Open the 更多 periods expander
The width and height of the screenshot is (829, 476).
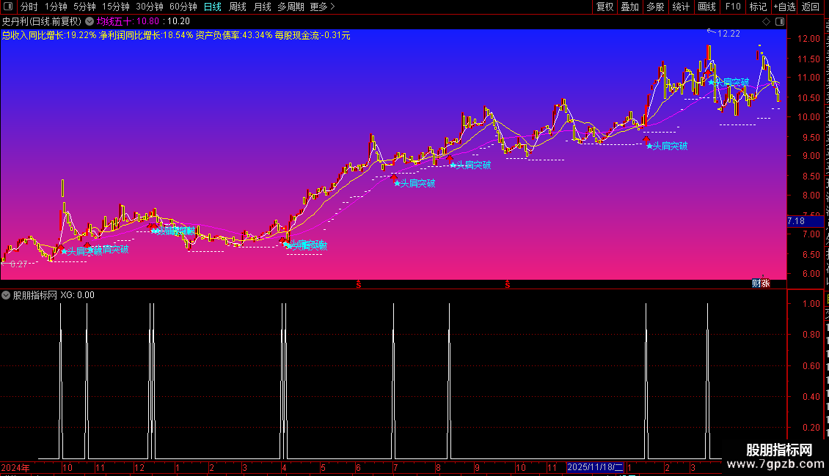(x=323, y=7)
